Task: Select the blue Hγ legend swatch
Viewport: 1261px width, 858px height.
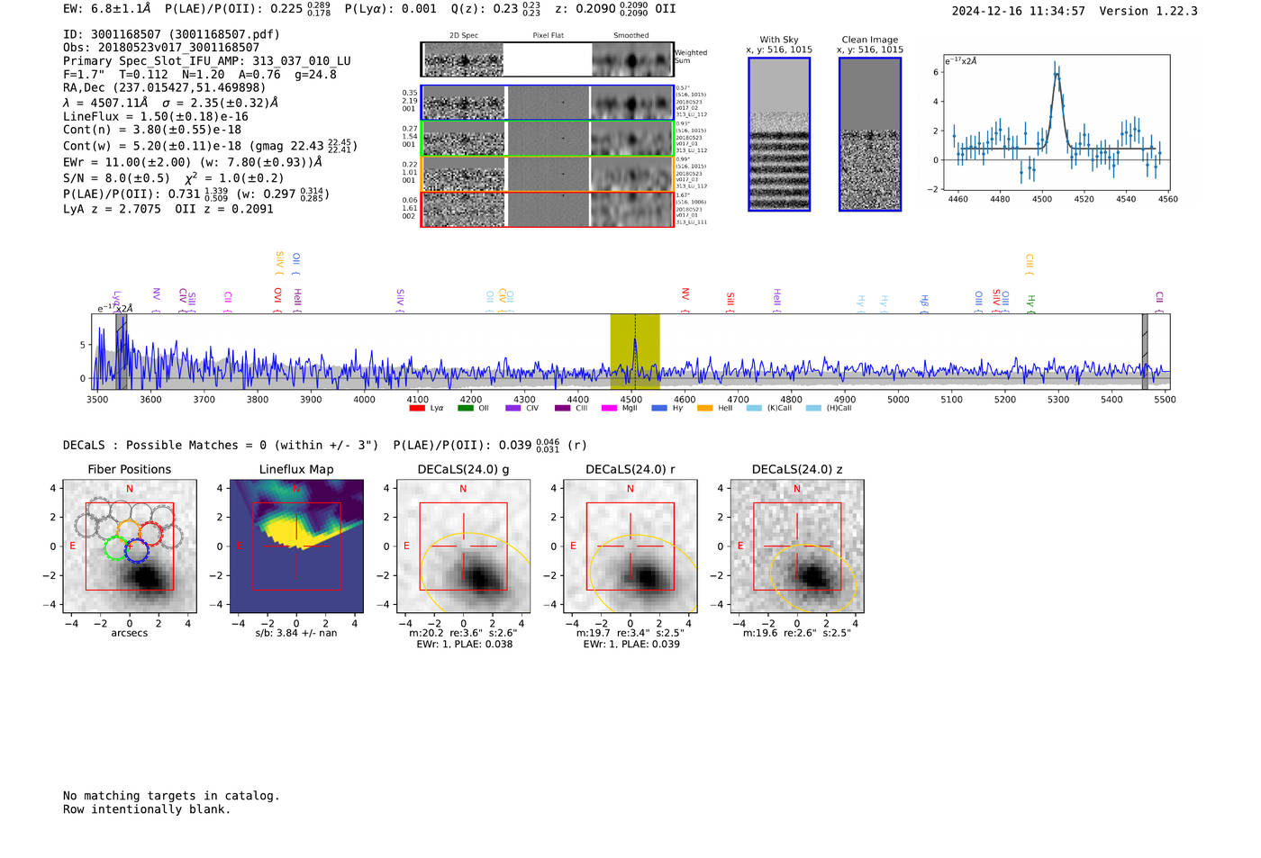Action: tap(659, 408)
